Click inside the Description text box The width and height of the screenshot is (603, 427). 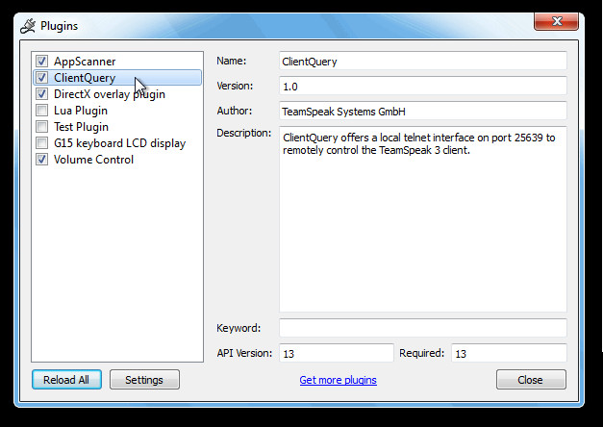point(422,219)
